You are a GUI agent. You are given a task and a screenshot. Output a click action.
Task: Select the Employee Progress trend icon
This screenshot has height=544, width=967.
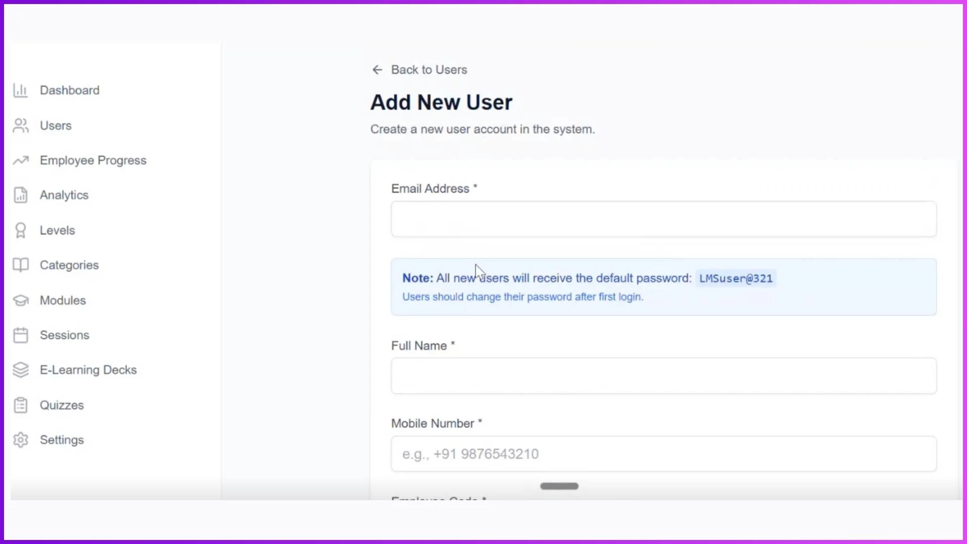point(20,160)
